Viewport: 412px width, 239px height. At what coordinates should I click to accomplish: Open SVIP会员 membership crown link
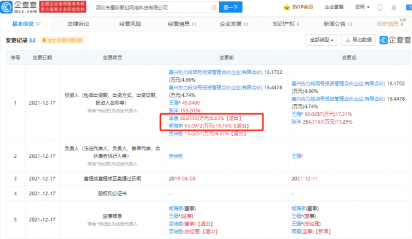[298, 7]
